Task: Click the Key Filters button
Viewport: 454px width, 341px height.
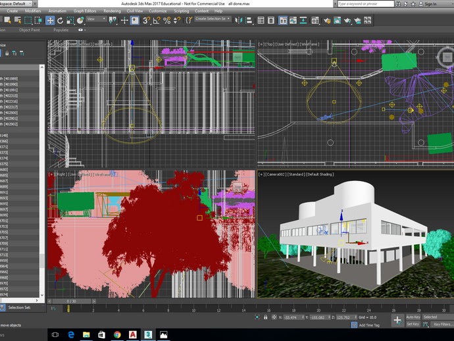Action: [441, 325]
